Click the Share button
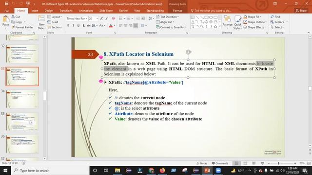Image resolution: width=312 pixels, height=175 pixels. (x=301, y=11)
